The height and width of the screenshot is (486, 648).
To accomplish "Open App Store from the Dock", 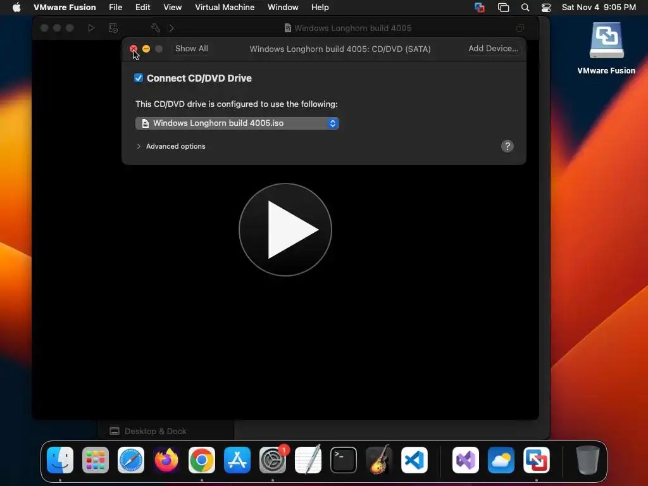I will [237, 460].
